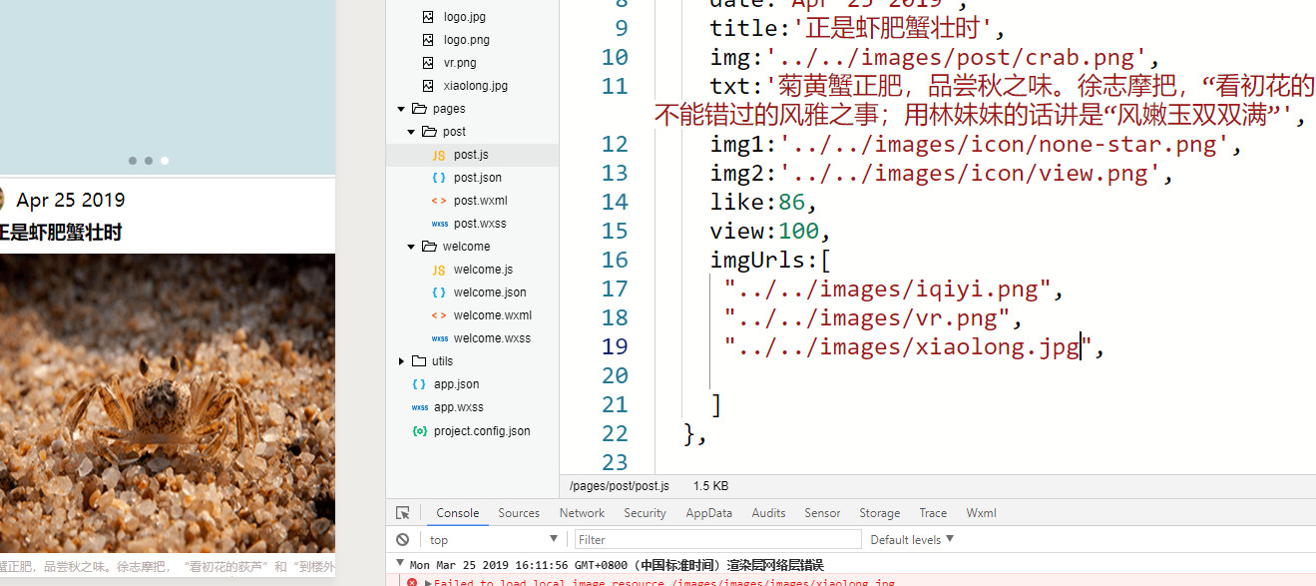This screenshot has height=586, width=1316.
Task: Click the utils folder icon
Action: point(419,361)
